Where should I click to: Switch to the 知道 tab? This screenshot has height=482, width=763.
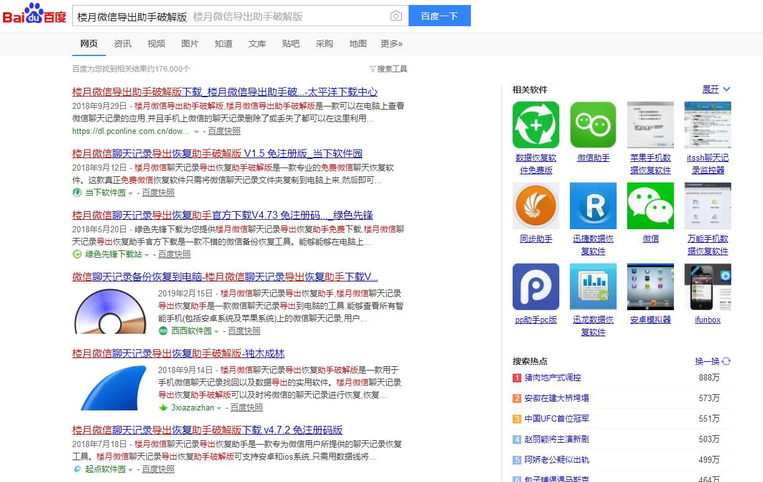pyautogui.click(x=224, y=44)
